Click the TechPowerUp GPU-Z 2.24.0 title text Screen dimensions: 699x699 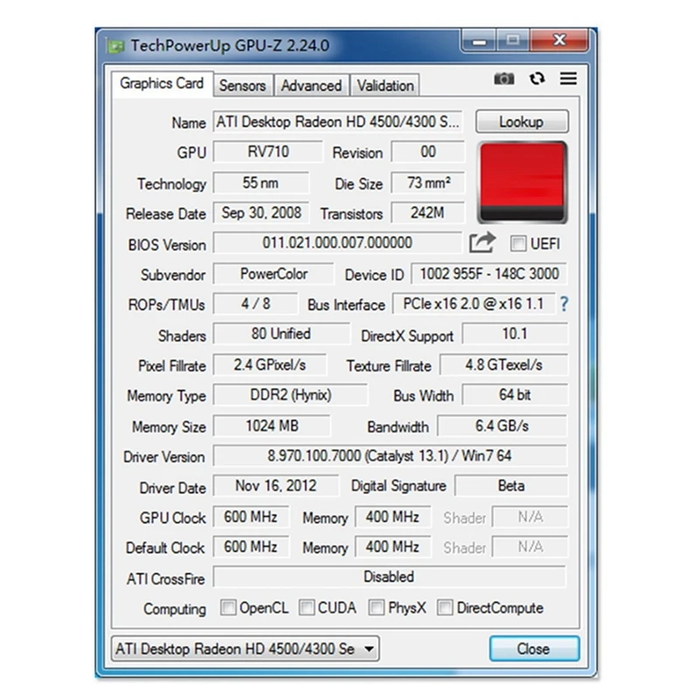tap(230, 45)
